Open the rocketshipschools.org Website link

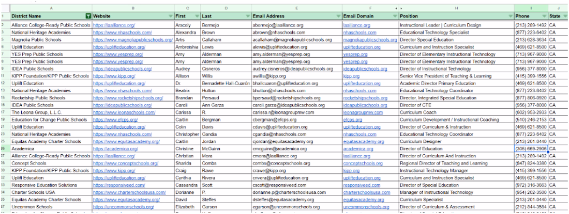coord(128,98)
